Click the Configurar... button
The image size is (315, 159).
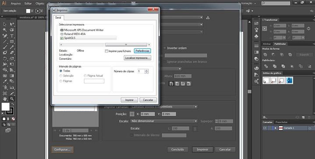click(x=62, y=149)
